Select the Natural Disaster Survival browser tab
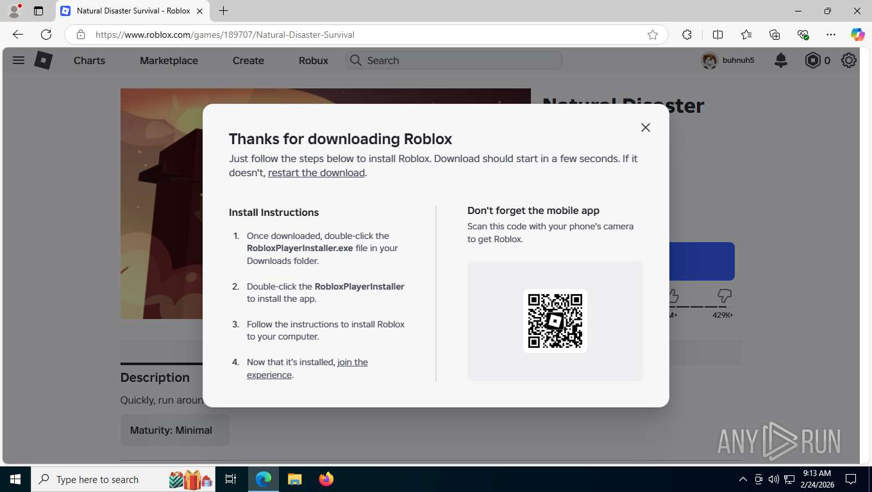Viewport: 872px width, 492px height. [133, 11]
